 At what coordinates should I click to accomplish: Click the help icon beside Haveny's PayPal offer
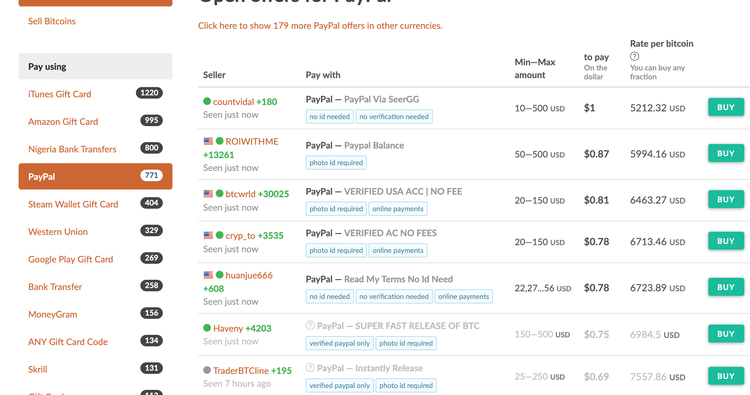point(310,325)
